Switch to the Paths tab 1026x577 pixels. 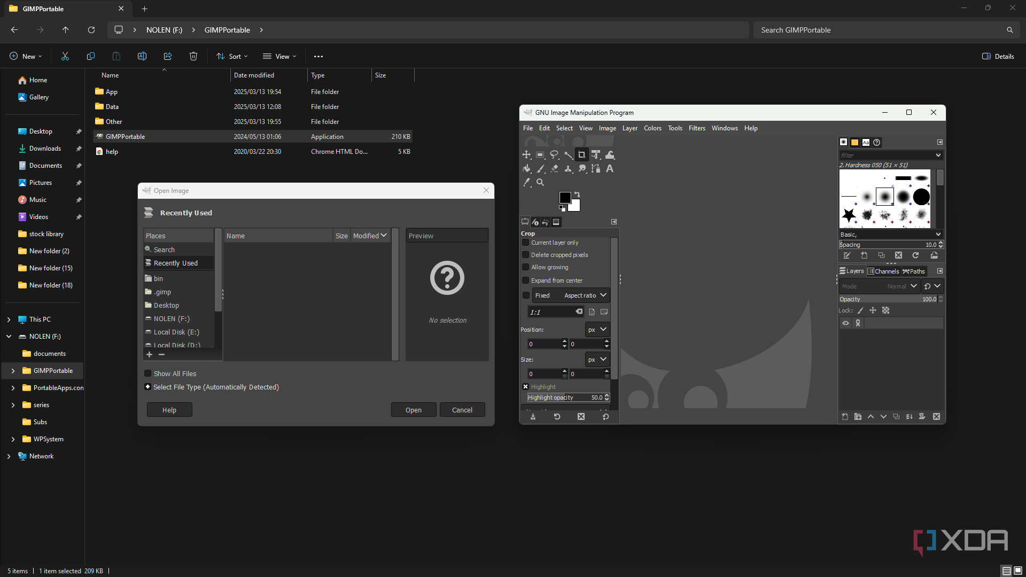pyautogui.click(x=914, y=271)
